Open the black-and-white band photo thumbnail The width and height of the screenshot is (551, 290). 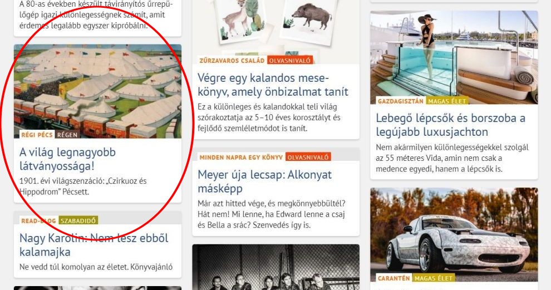(276, 267)
